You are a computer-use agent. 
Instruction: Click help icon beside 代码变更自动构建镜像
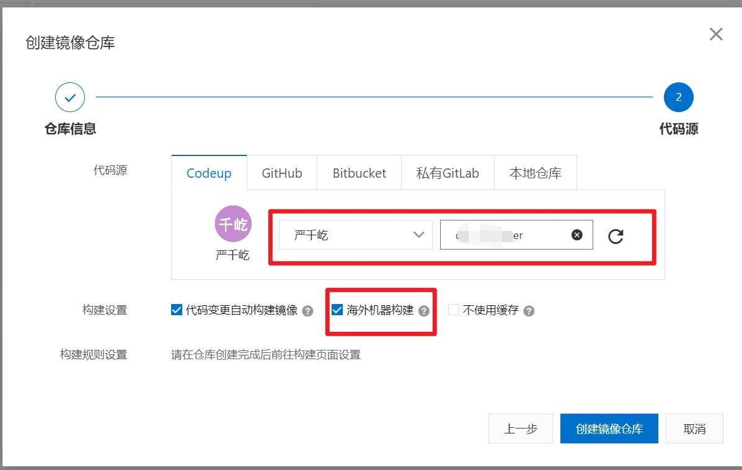(307, 311)
